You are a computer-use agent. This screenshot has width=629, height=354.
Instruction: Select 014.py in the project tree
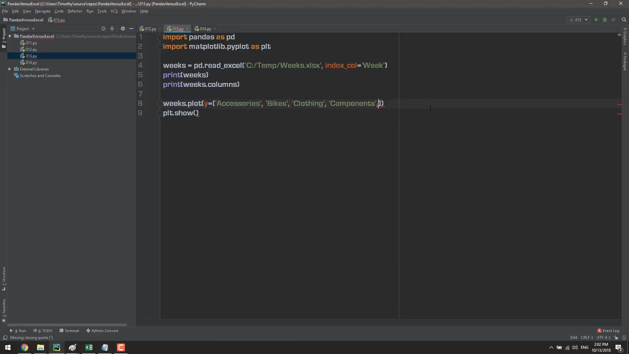pos(31,62)
